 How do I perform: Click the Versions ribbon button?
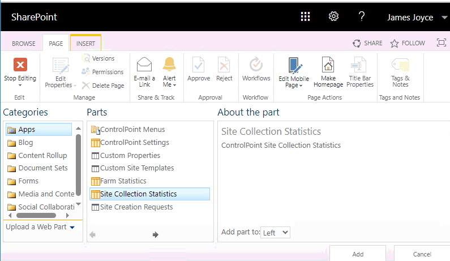tap(98, 58)
